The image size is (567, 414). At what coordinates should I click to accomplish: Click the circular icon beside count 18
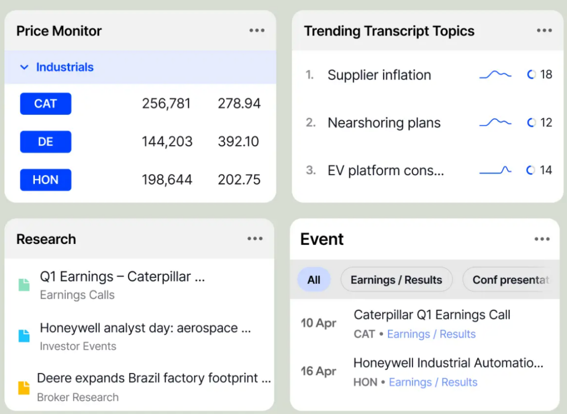coord(531,75)
